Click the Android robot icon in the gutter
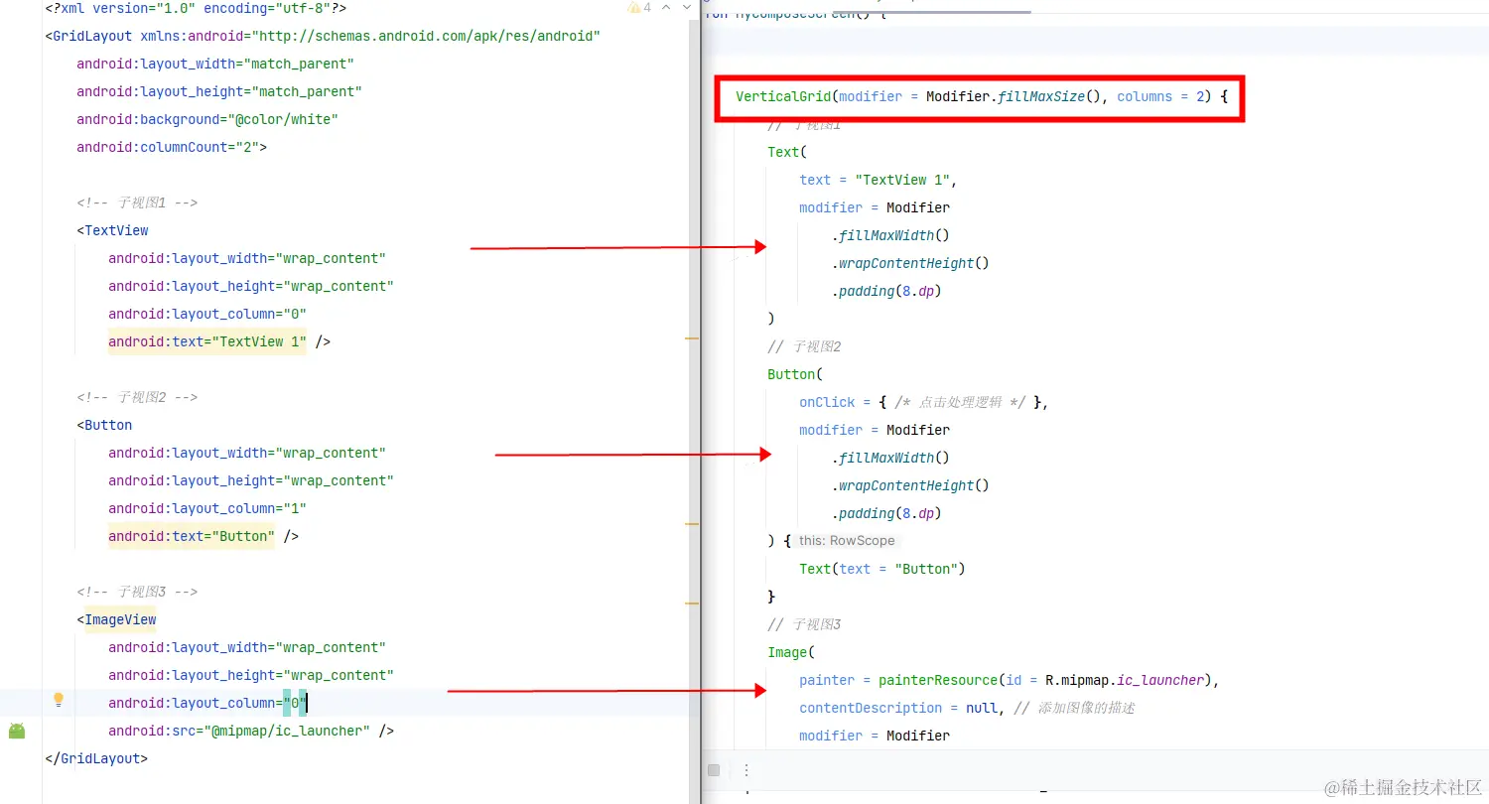The width and height of the screenshot is (1489, 804). 16,732
